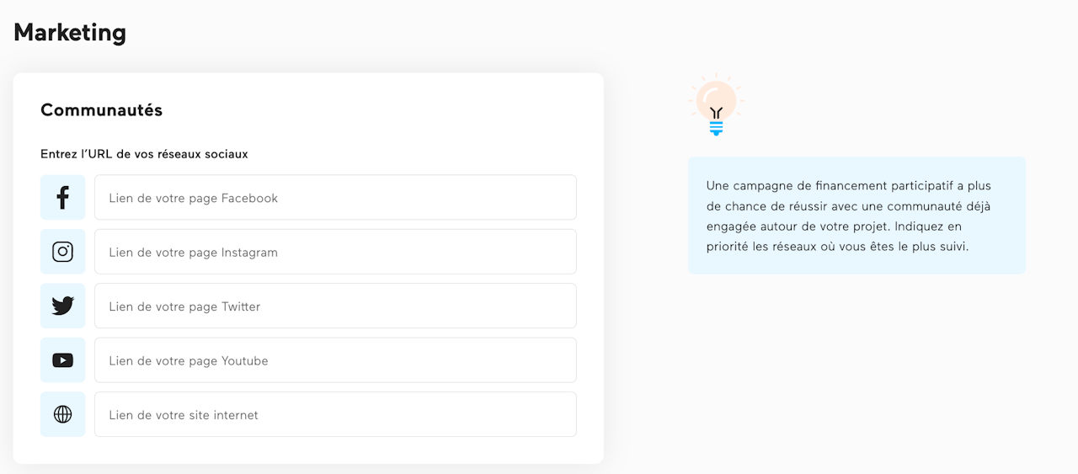Click the globe website icon
Image resolution: width=1078 pixels, height=474 pixels.
pyautogui.click(x=62, y=414)
